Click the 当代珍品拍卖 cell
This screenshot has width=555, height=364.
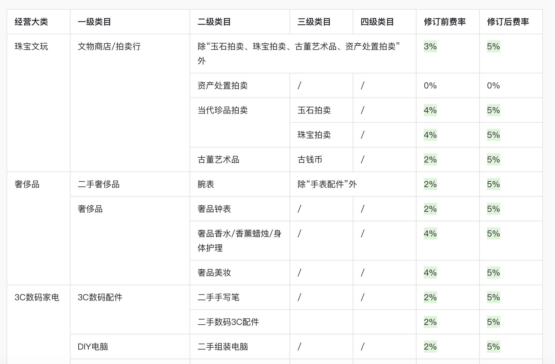[223, 110]
